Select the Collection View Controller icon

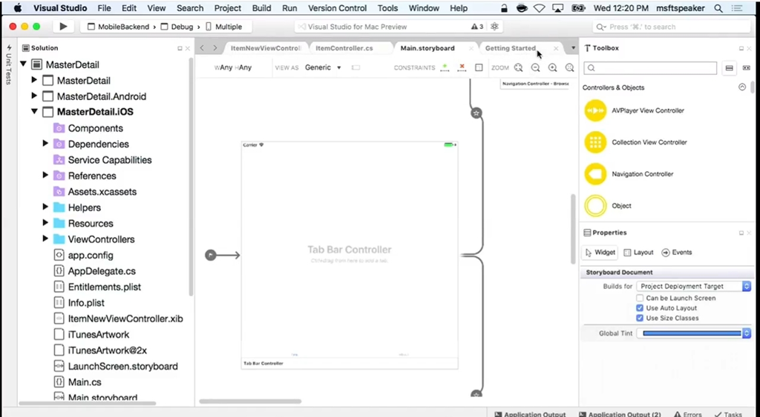click(x=595, y=142)
